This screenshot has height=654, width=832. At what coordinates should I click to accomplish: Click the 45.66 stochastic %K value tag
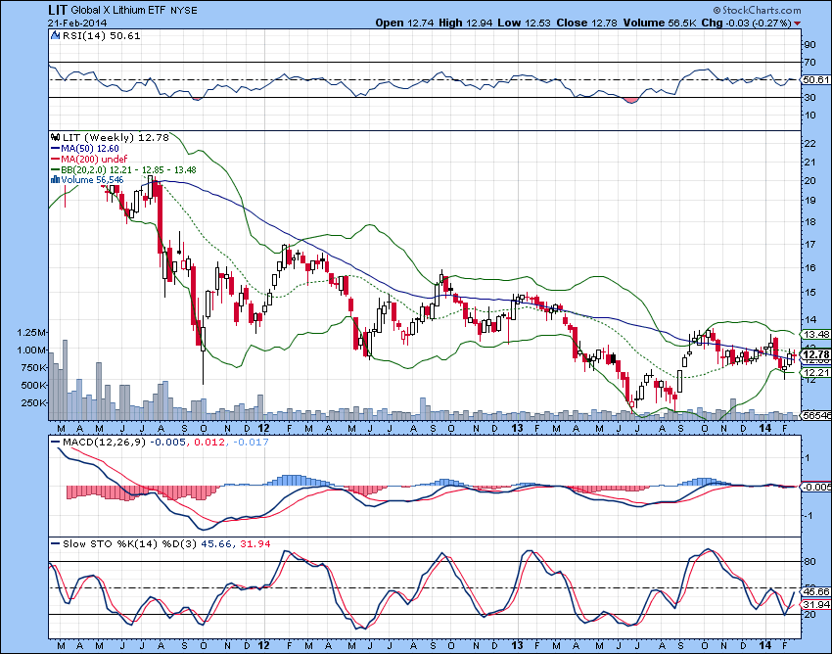coord(816,591)
